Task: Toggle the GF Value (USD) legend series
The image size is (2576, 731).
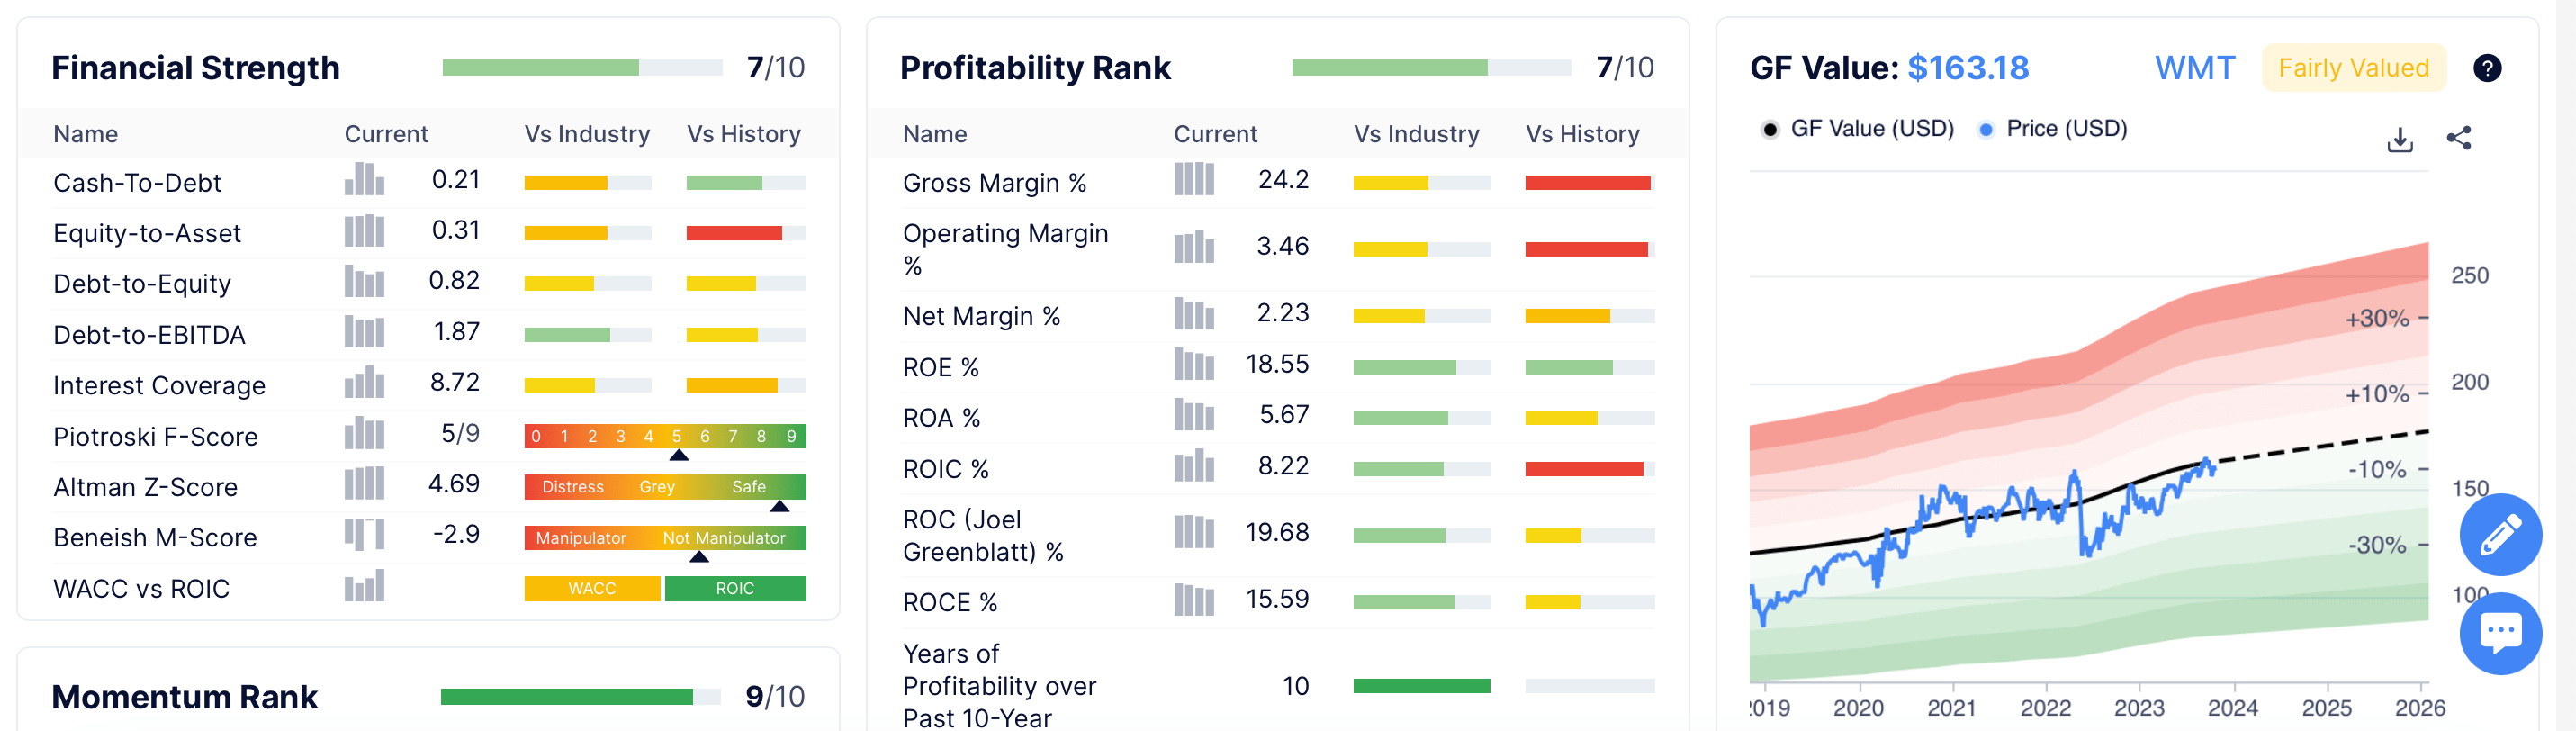Action: [1857, 129]
